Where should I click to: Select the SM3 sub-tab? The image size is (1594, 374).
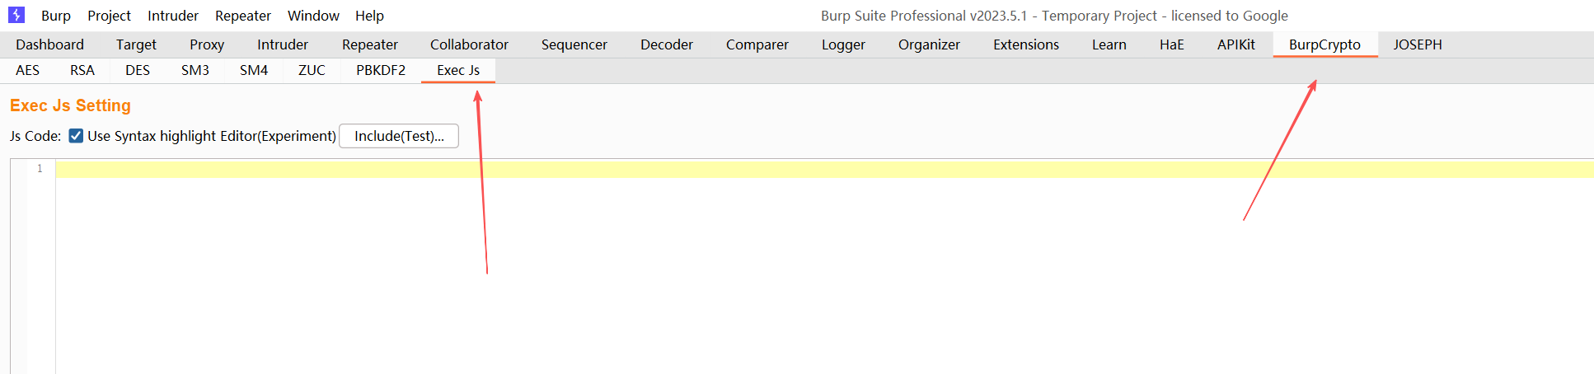point(195,70)
